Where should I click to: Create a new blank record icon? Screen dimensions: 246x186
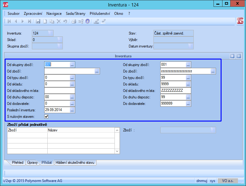tap(45, 21)
